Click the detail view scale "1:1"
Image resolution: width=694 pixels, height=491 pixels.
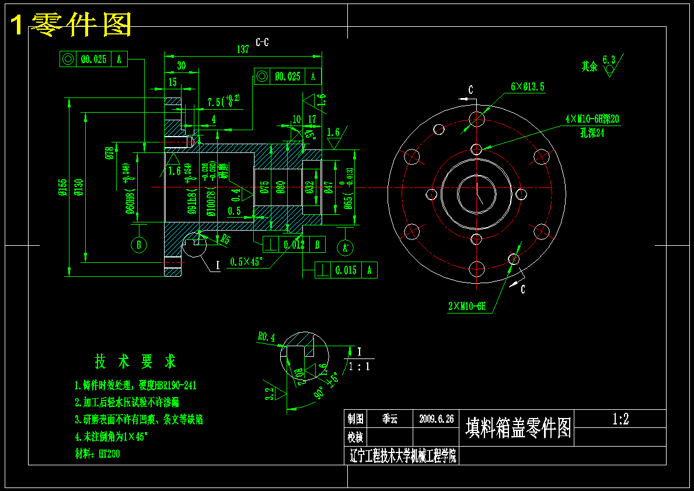(360, 367)
